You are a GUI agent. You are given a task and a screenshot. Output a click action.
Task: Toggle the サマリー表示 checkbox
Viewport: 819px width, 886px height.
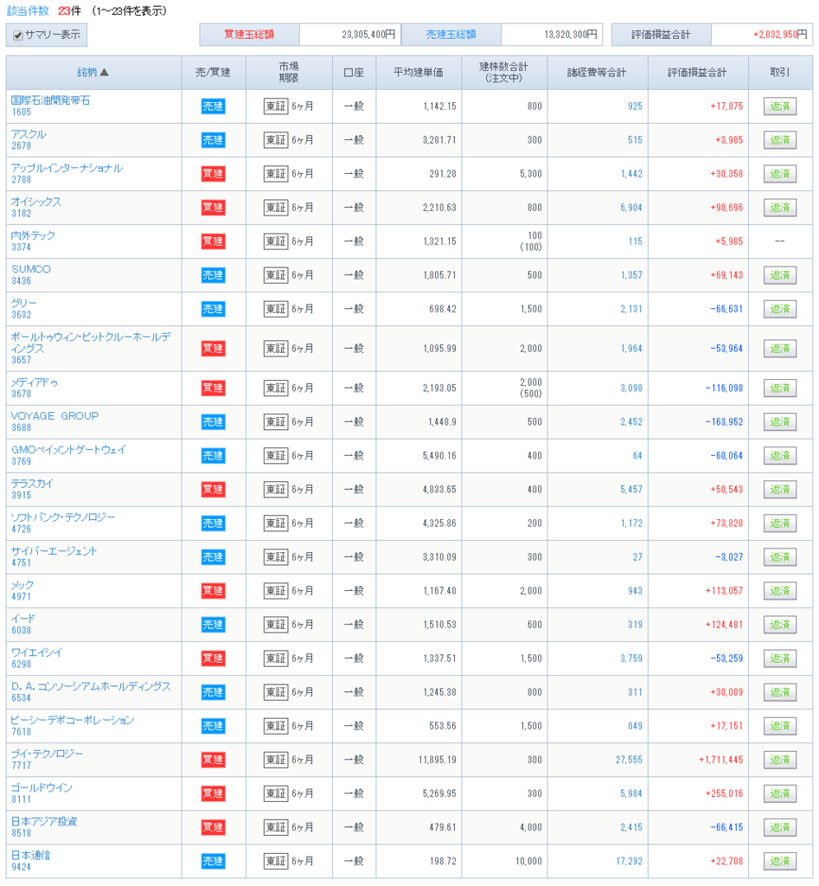click(18, 35)
